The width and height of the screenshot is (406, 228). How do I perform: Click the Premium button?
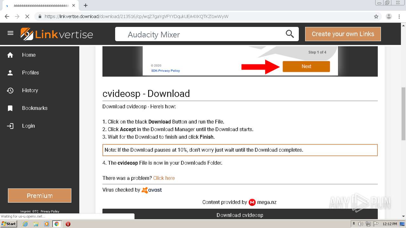point(40,196)
